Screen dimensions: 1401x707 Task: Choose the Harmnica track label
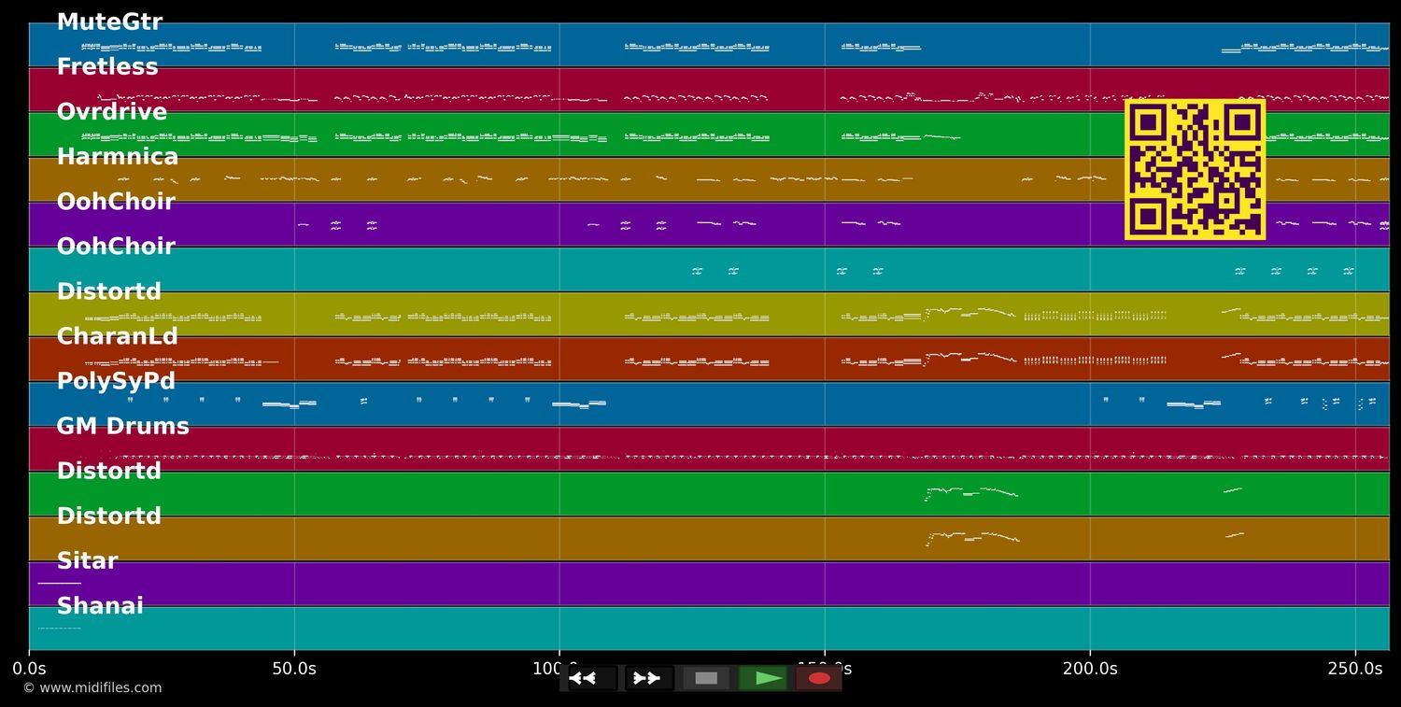pyautogui.click(x=118, y=157)
